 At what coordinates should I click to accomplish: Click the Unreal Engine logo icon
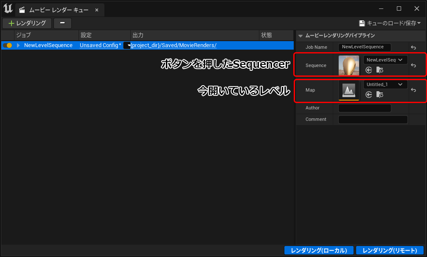click(8, 8)
